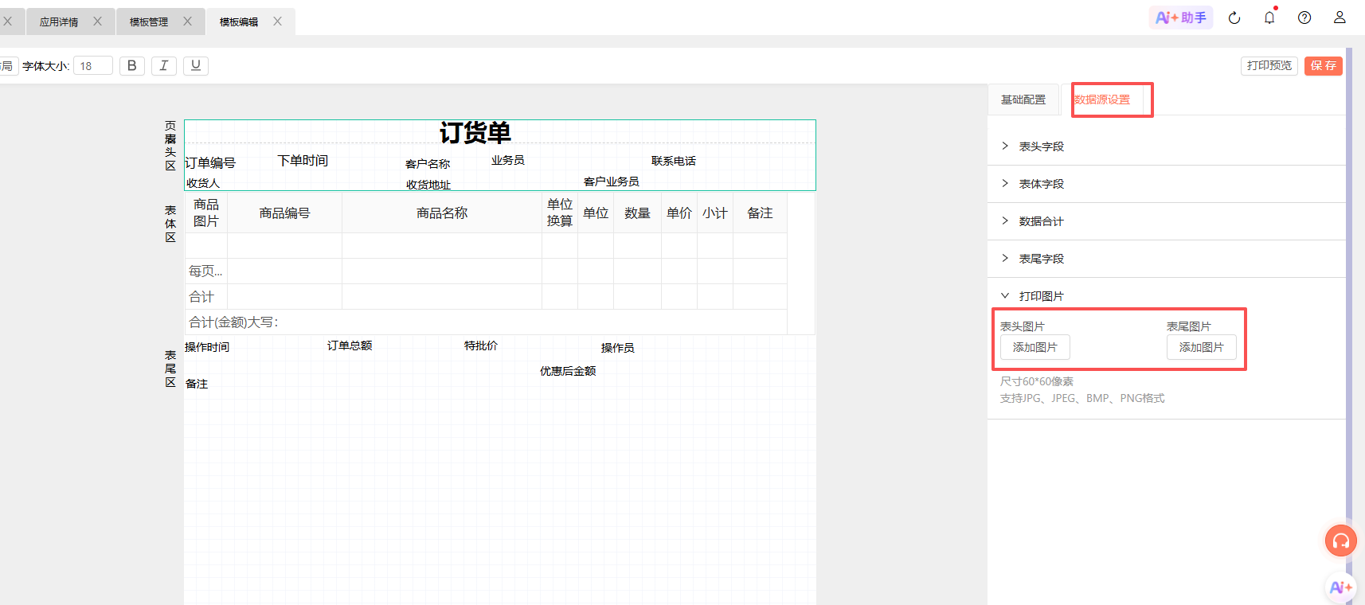The width and height of the screenshot is (1365, 605).
Task: Click the 数量 column header
Action: tap(637, 213)
